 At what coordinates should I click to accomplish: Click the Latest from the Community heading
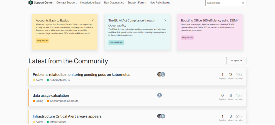click(68, 61)
